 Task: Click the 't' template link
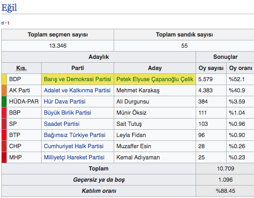9,23
